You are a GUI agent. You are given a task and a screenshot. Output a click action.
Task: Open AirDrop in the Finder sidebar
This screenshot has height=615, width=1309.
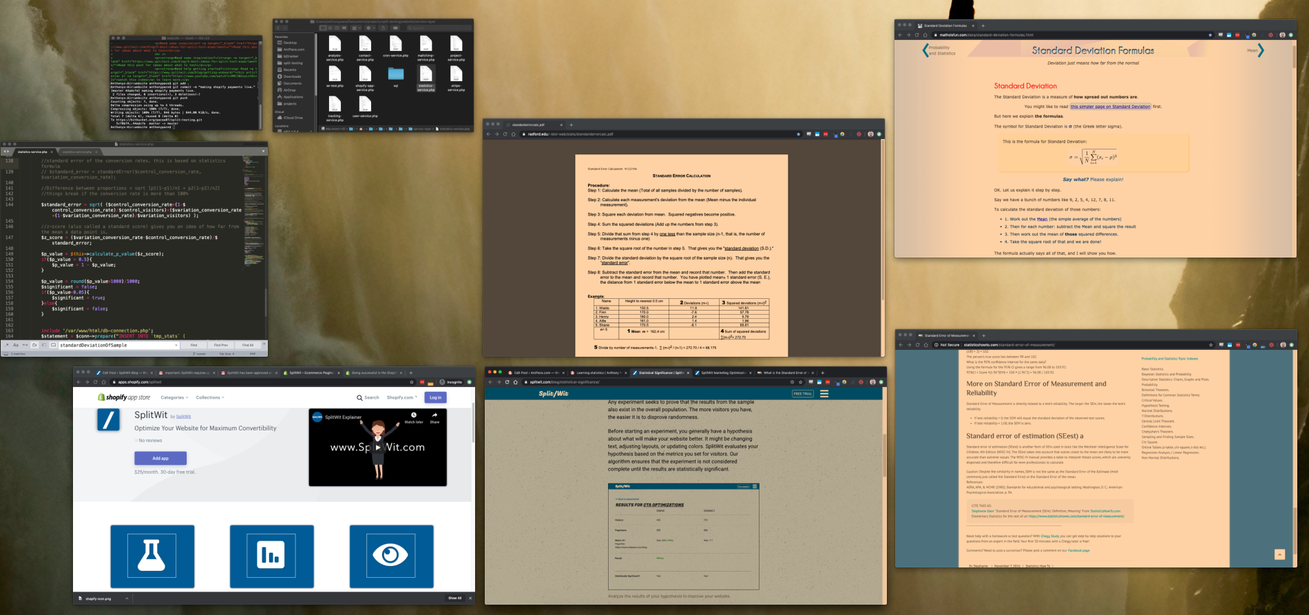(288, 90)
